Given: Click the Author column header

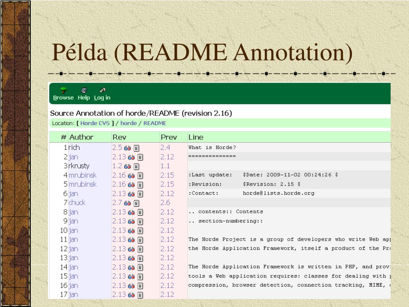Looking at the screenshot, I should click(x=81, y=137).
